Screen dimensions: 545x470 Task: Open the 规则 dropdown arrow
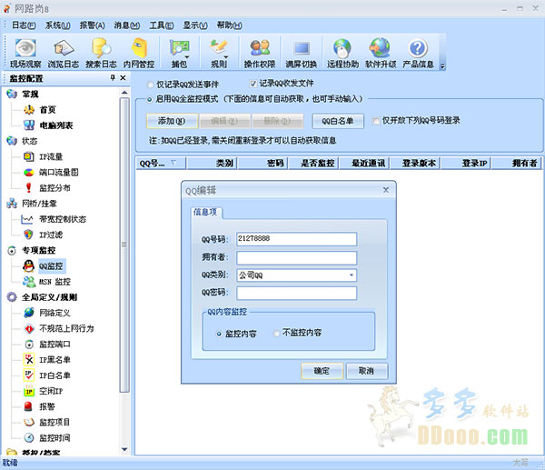click(x=226, y=56)
